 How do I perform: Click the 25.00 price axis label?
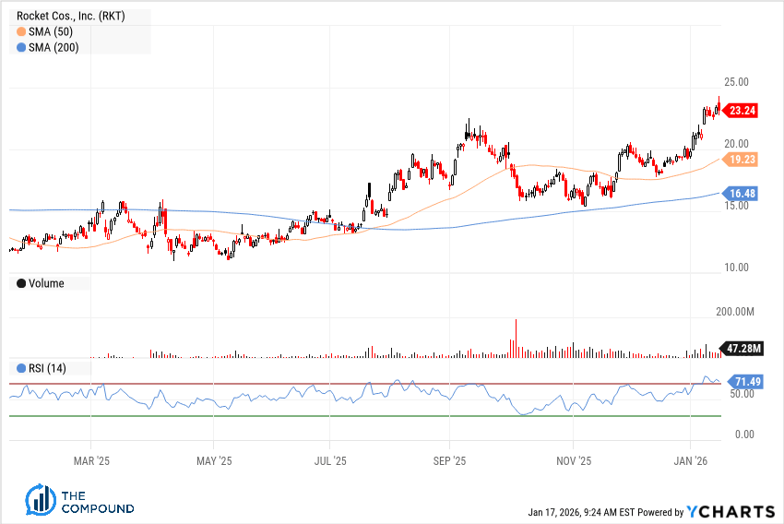point(737,82)
